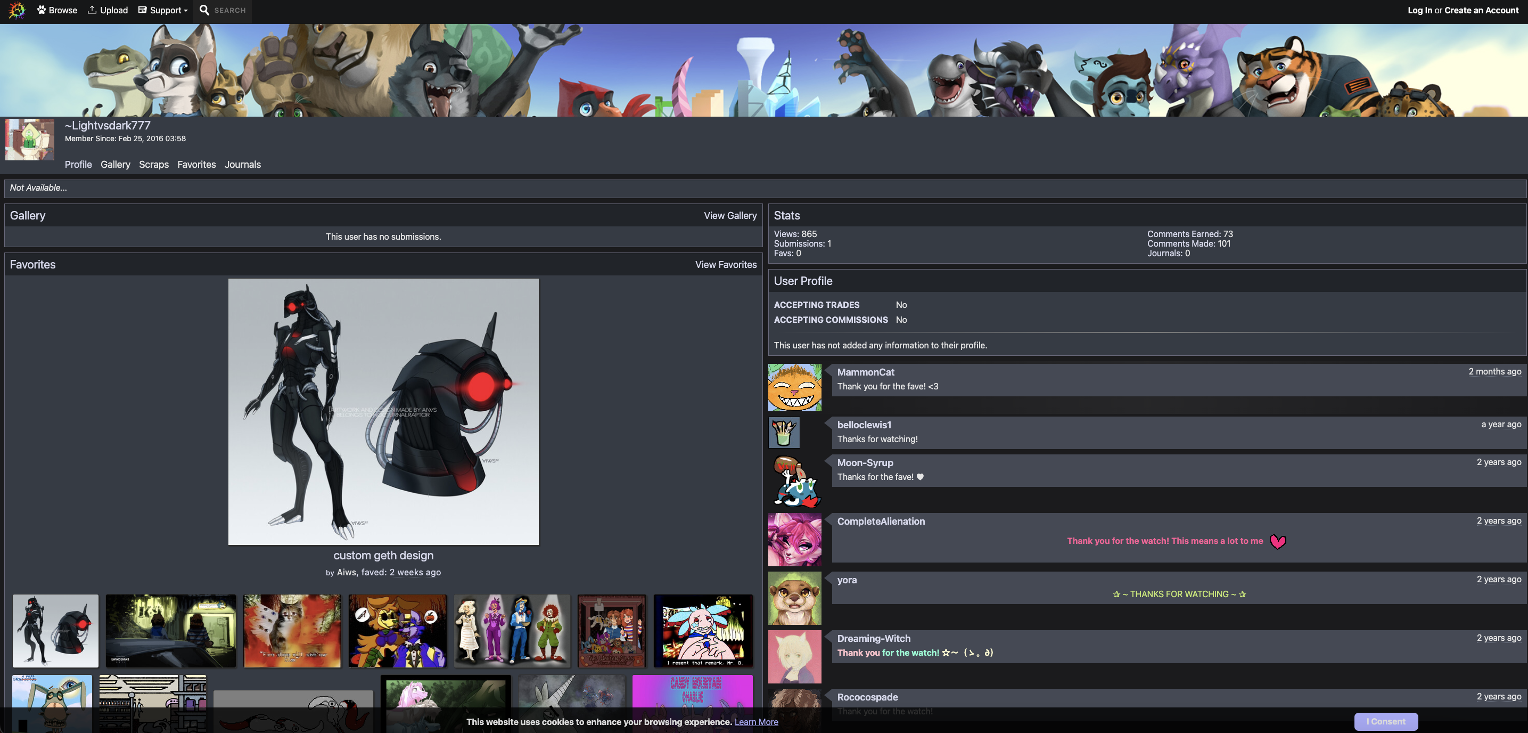Screen dimensions: 1528x733
Task: Open the dark forest car scene thumbnail
Action: pos(171,631)
